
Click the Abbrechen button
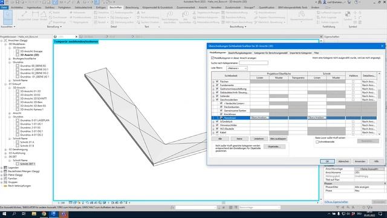pyautogui.click(x=343, y=161)
